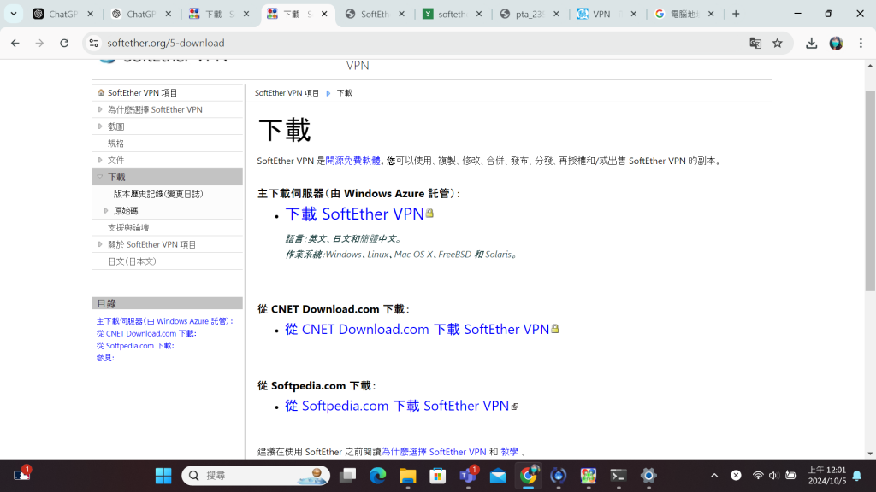
Task: Close the active 下載 tab
Action: point(324,14)
